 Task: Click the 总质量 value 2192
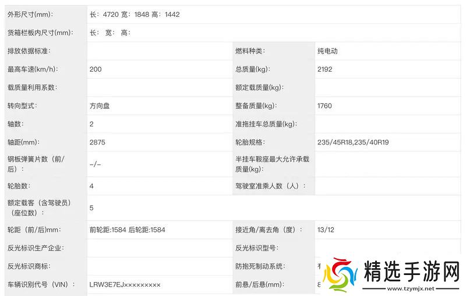[324, 69]
